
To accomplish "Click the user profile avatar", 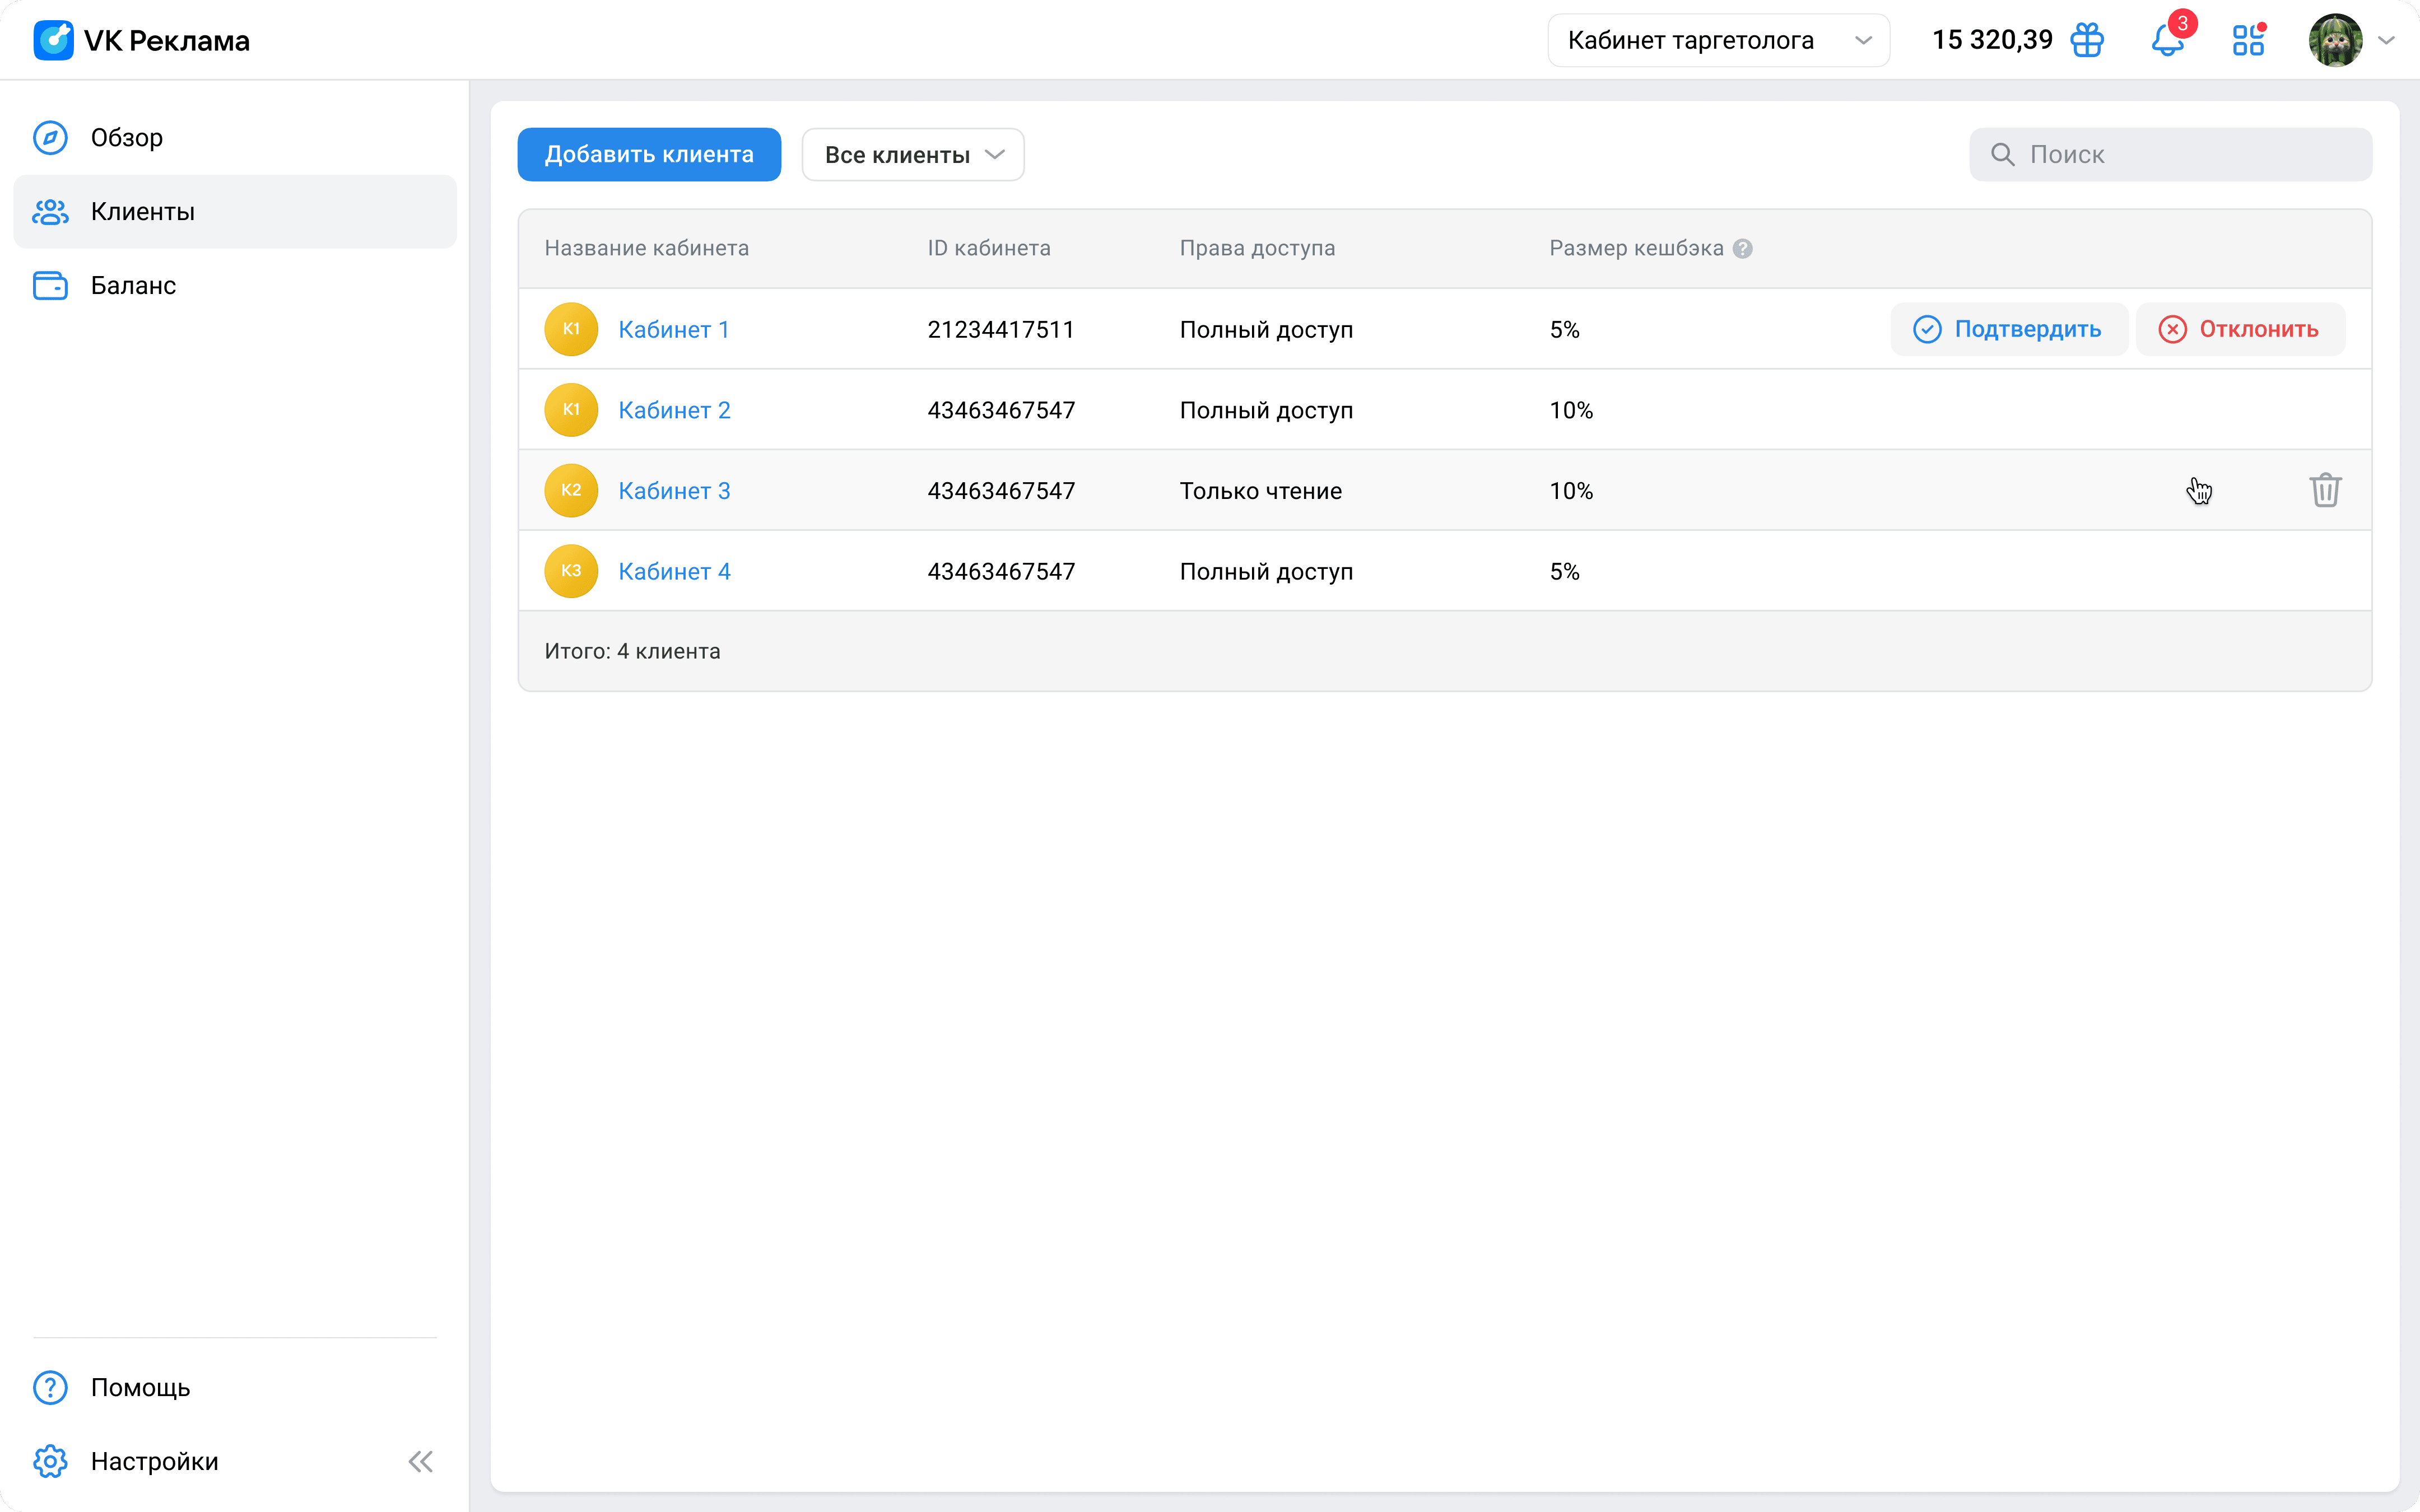I will [x=2335, y=40].
